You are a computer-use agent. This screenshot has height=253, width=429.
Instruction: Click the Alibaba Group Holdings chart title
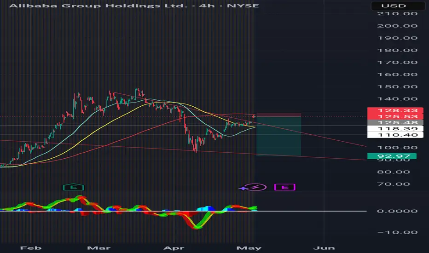(134, 6)
